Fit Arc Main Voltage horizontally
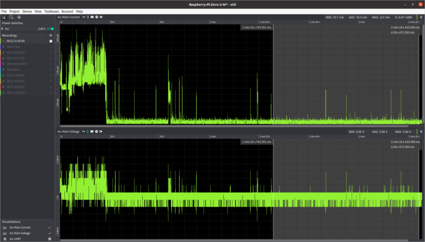 pos(83,132)
